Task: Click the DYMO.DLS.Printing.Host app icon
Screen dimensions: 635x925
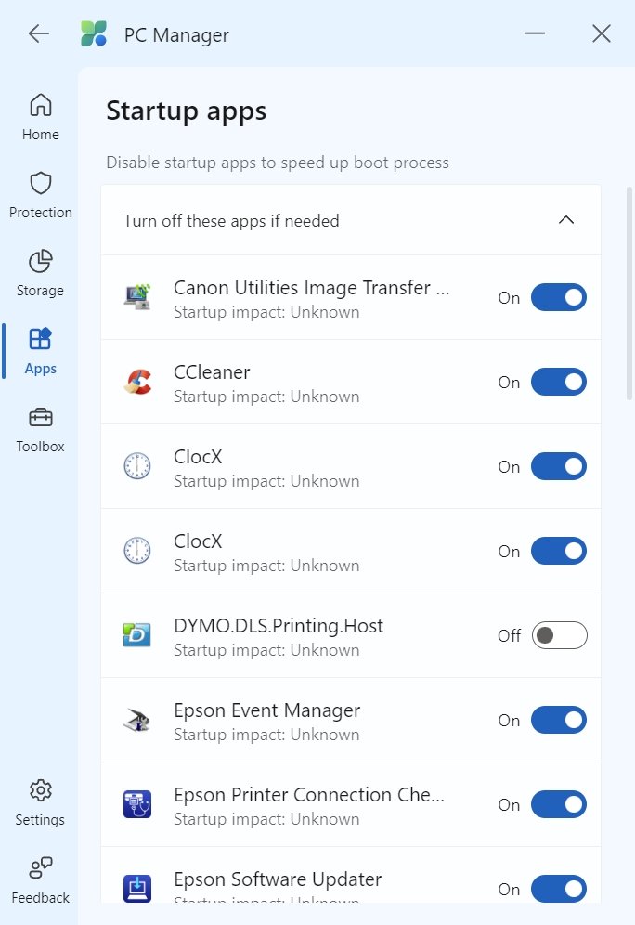Action: point(137,635)
